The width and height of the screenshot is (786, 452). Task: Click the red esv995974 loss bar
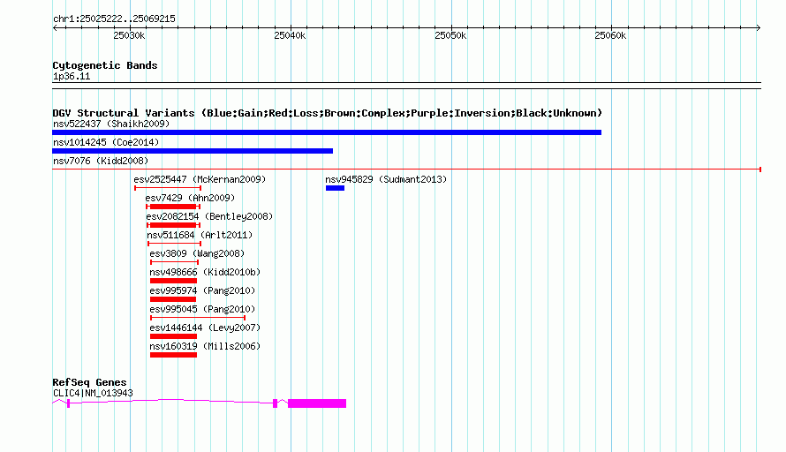point(173,299)
